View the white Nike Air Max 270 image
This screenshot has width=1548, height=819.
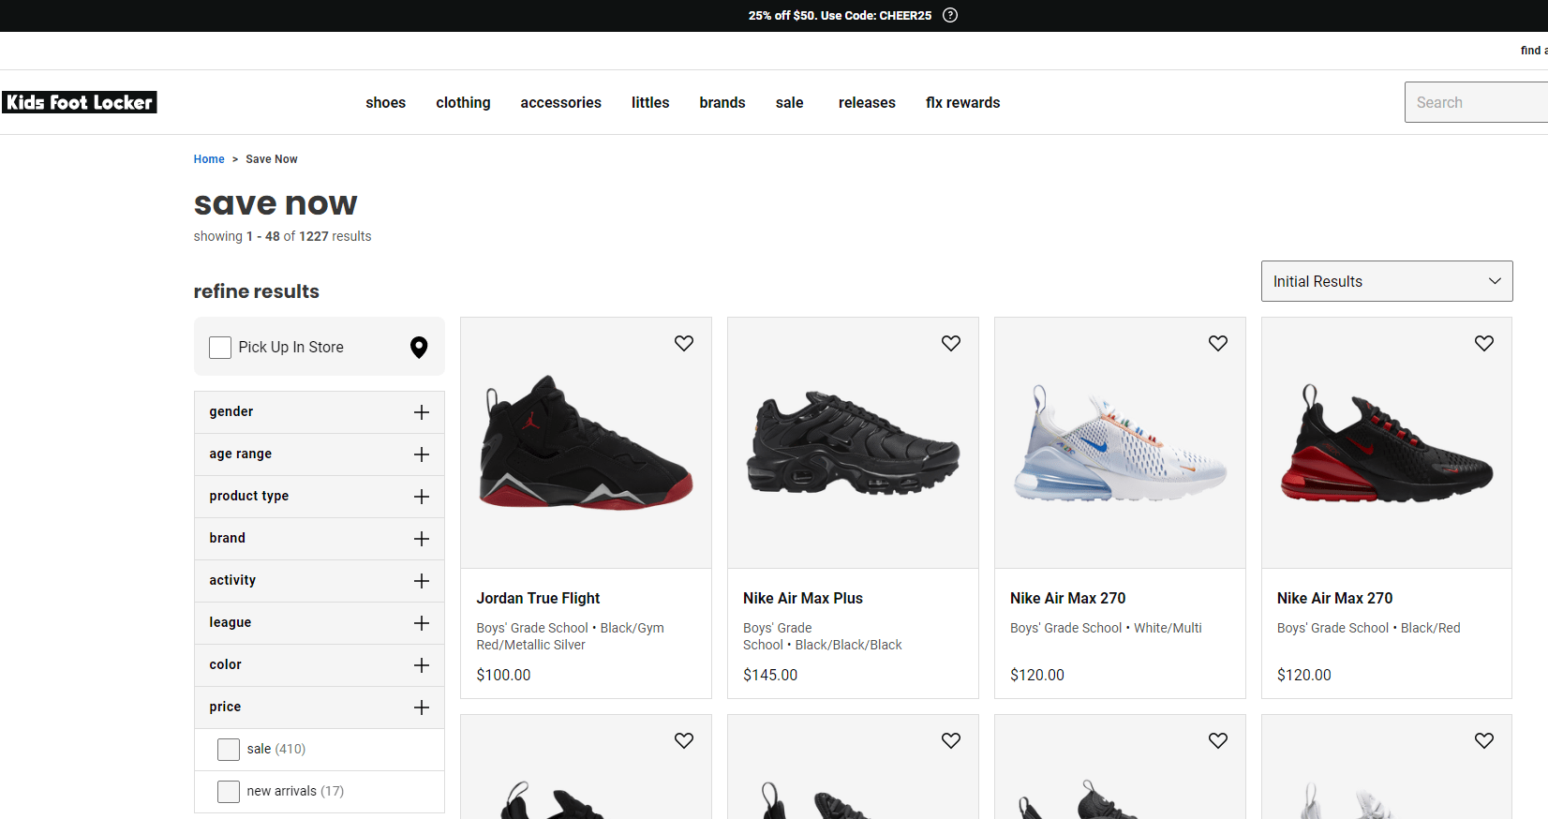point(1120,442)
